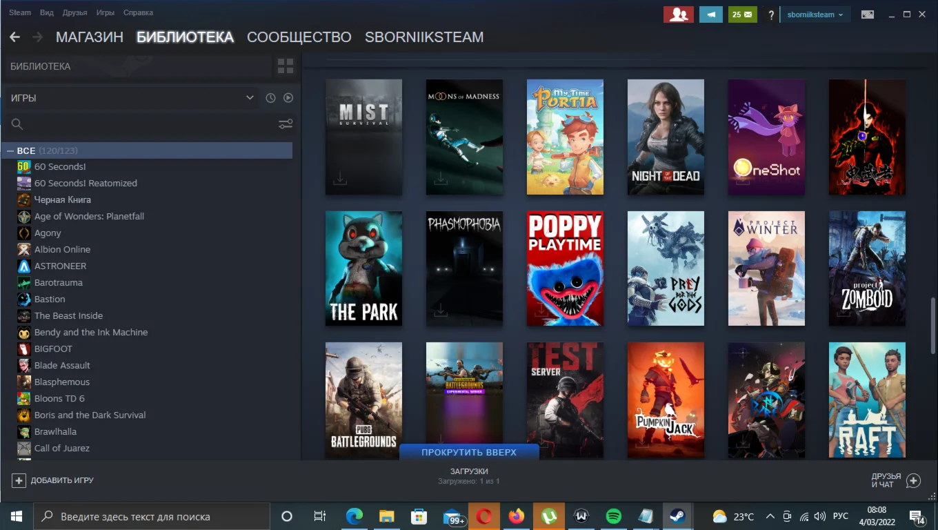The height and width of the screenshot is (530, 938).
Task: Open the SBORNIIKSTEAM profile tab
Action: pos(424,37)
